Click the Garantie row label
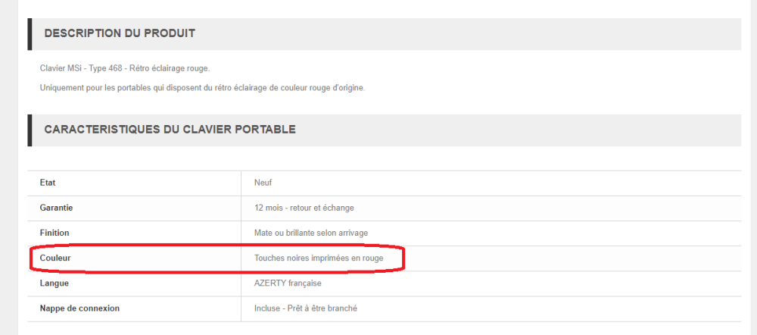The height and width of the screenshot is (335, 757). 56,208
